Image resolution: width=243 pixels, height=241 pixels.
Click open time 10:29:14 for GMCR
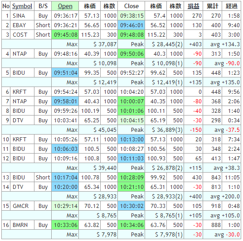point(65,206)
